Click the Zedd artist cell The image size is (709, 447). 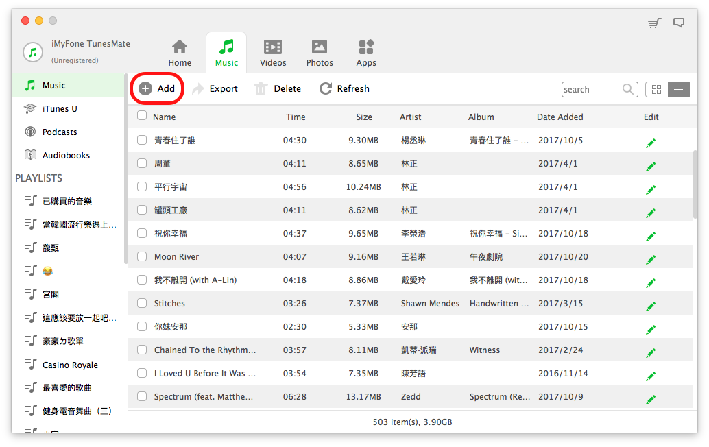(411, 396)
